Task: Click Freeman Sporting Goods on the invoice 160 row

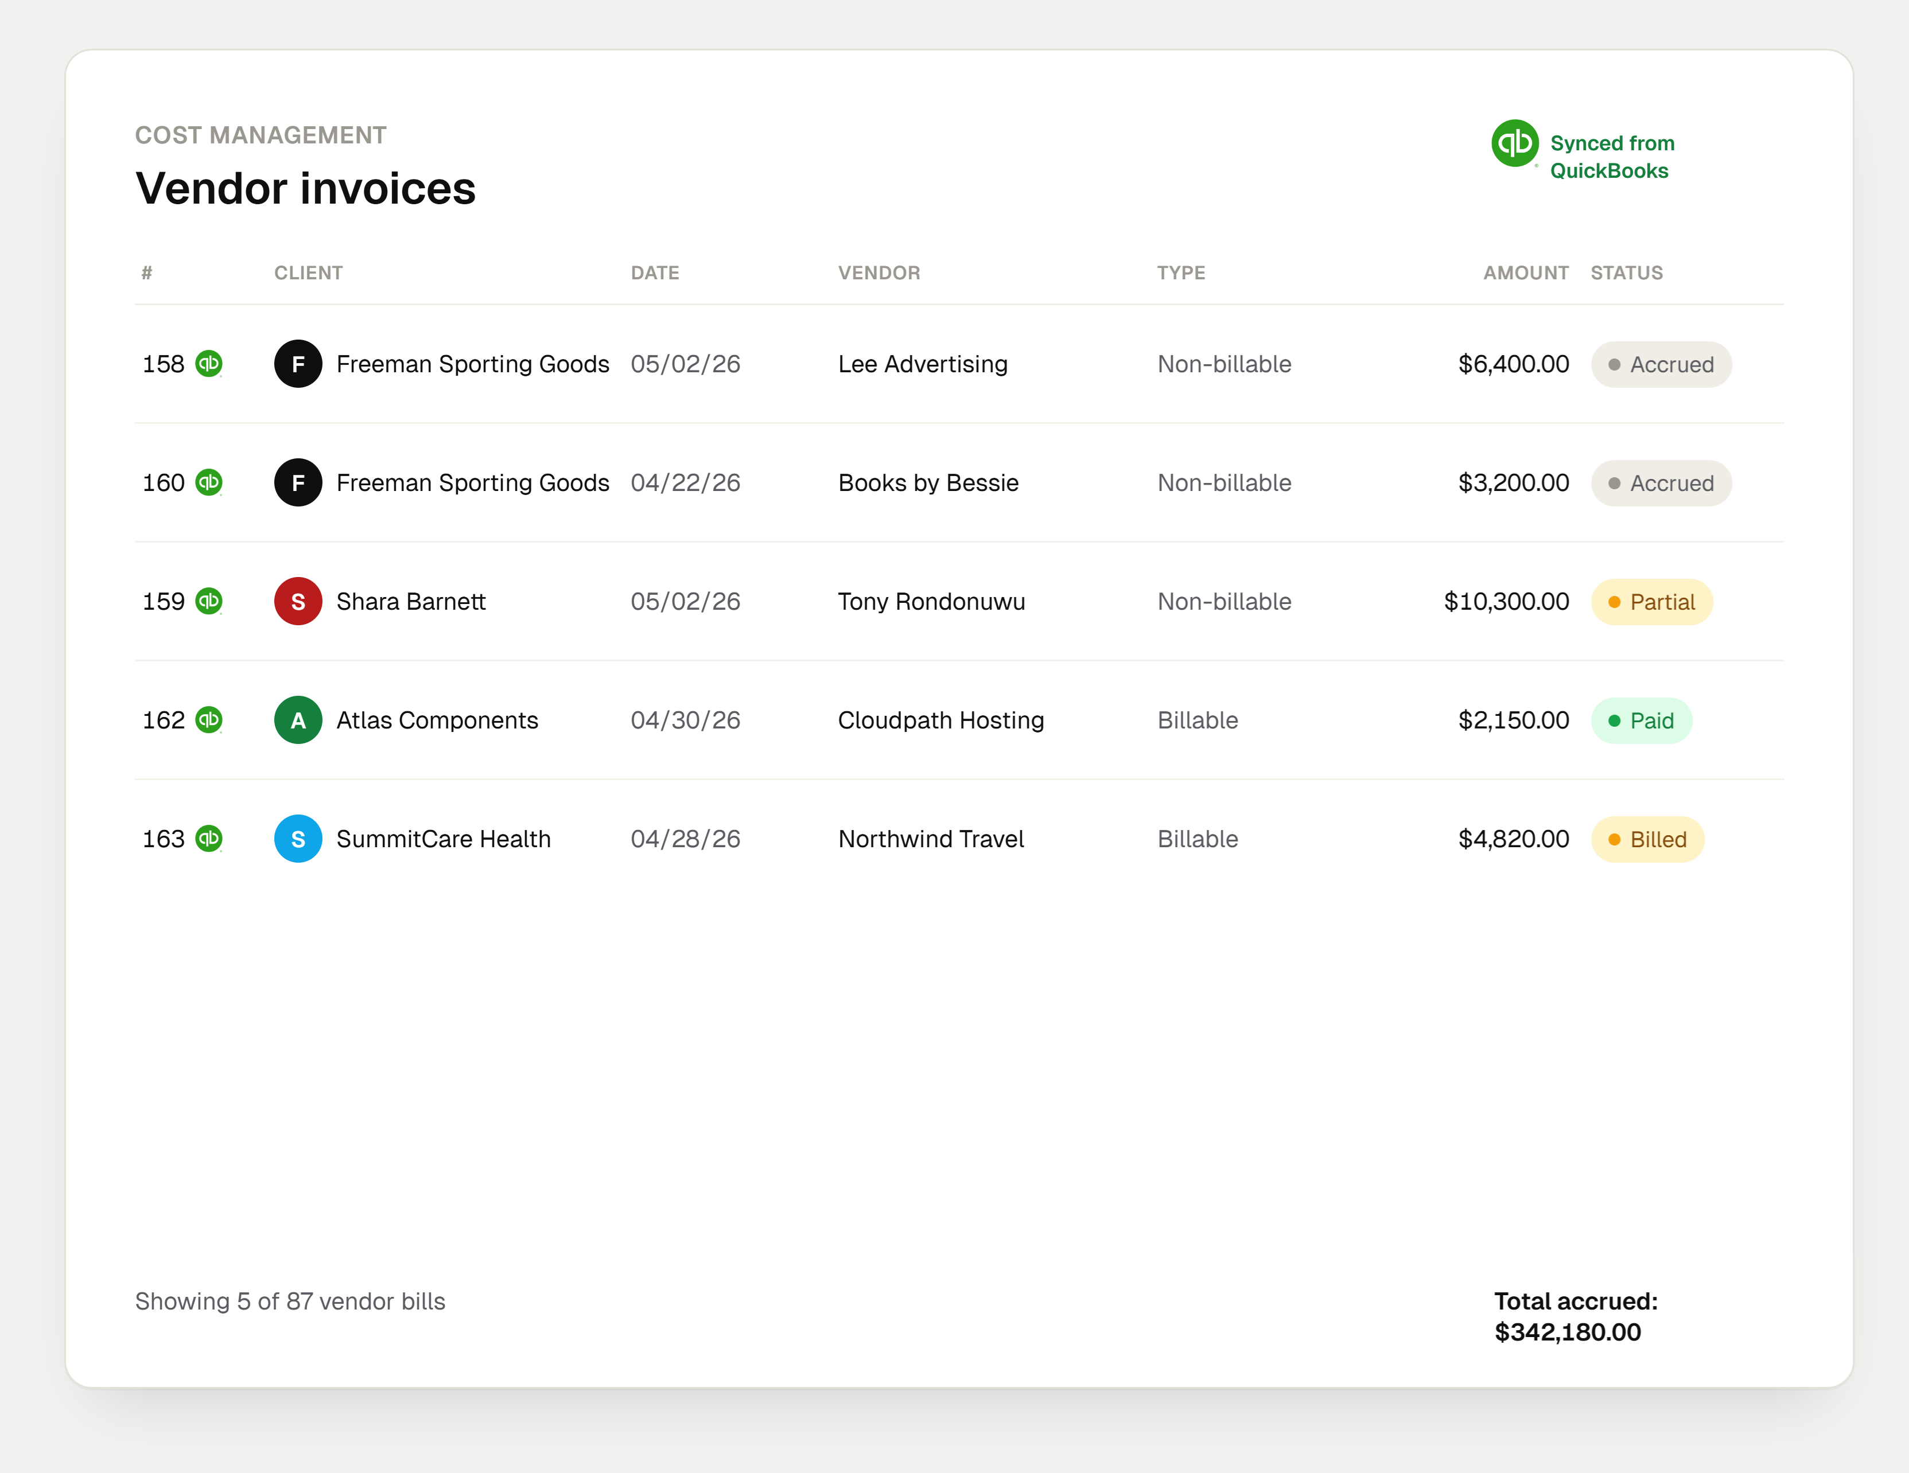Action: pyautogui.click(x=473, y=482)
